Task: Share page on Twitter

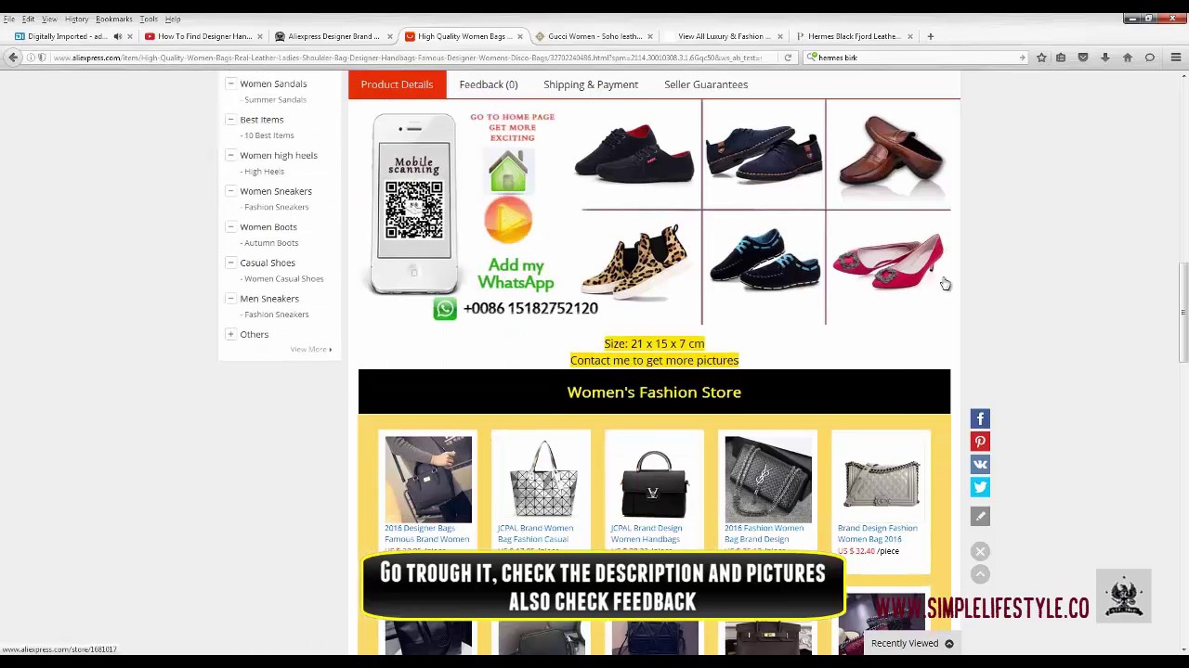Action: 980,487
